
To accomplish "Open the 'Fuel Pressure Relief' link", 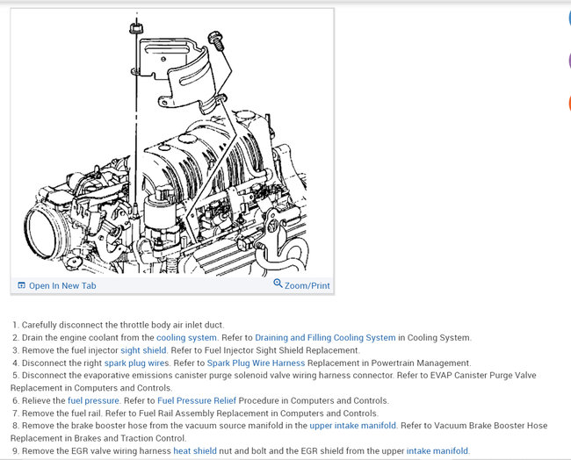I will [197, 400].
